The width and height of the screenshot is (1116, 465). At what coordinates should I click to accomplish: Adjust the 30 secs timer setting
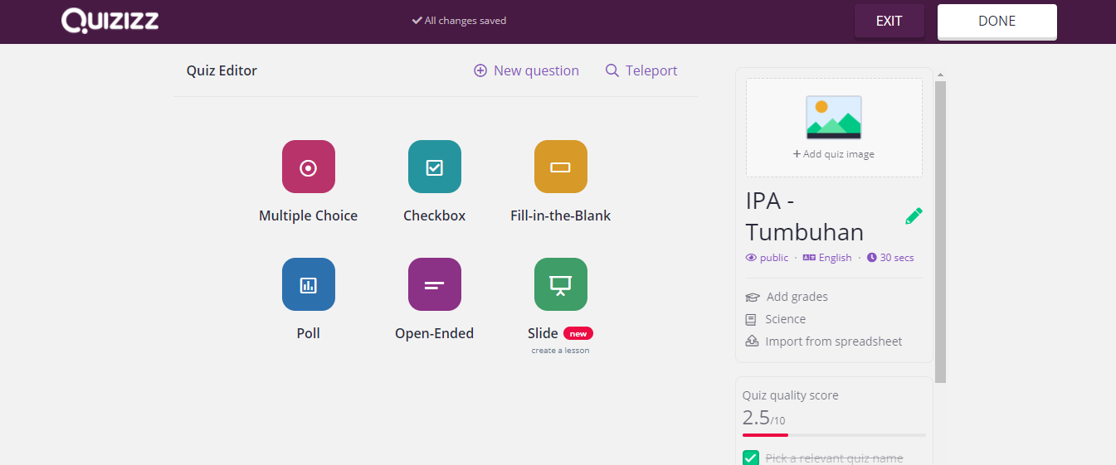pyautogui.click(x=890, y=258)
